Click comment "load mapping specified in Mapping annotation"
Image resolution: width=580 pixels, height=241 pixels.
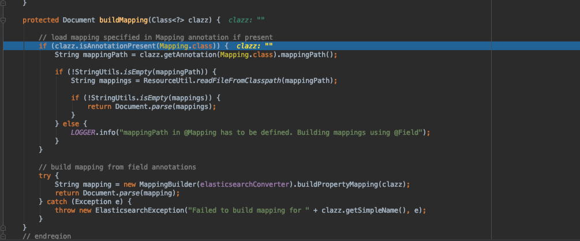(x=156, y=37)
